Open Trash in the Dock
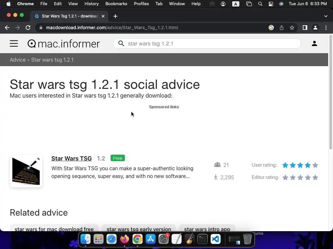 point(247,239)
